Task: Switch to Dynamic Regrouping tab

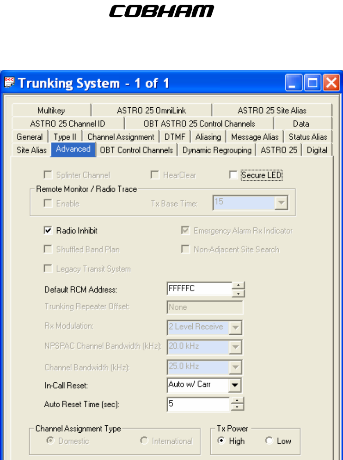Action: coord(217,150)
